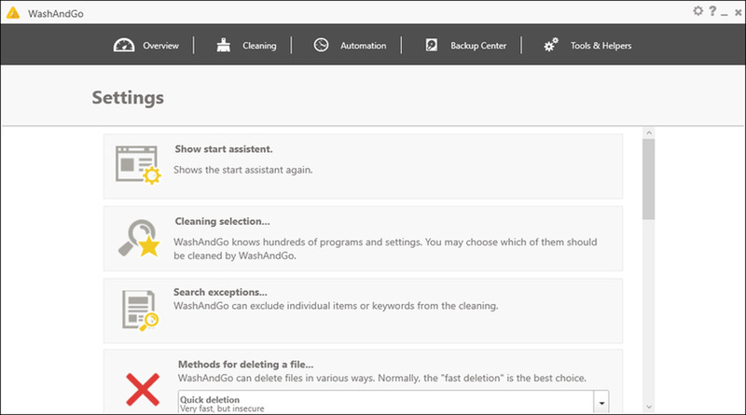
Task: Click 'Very fast, but insecure' text
Action: point(222,408)
